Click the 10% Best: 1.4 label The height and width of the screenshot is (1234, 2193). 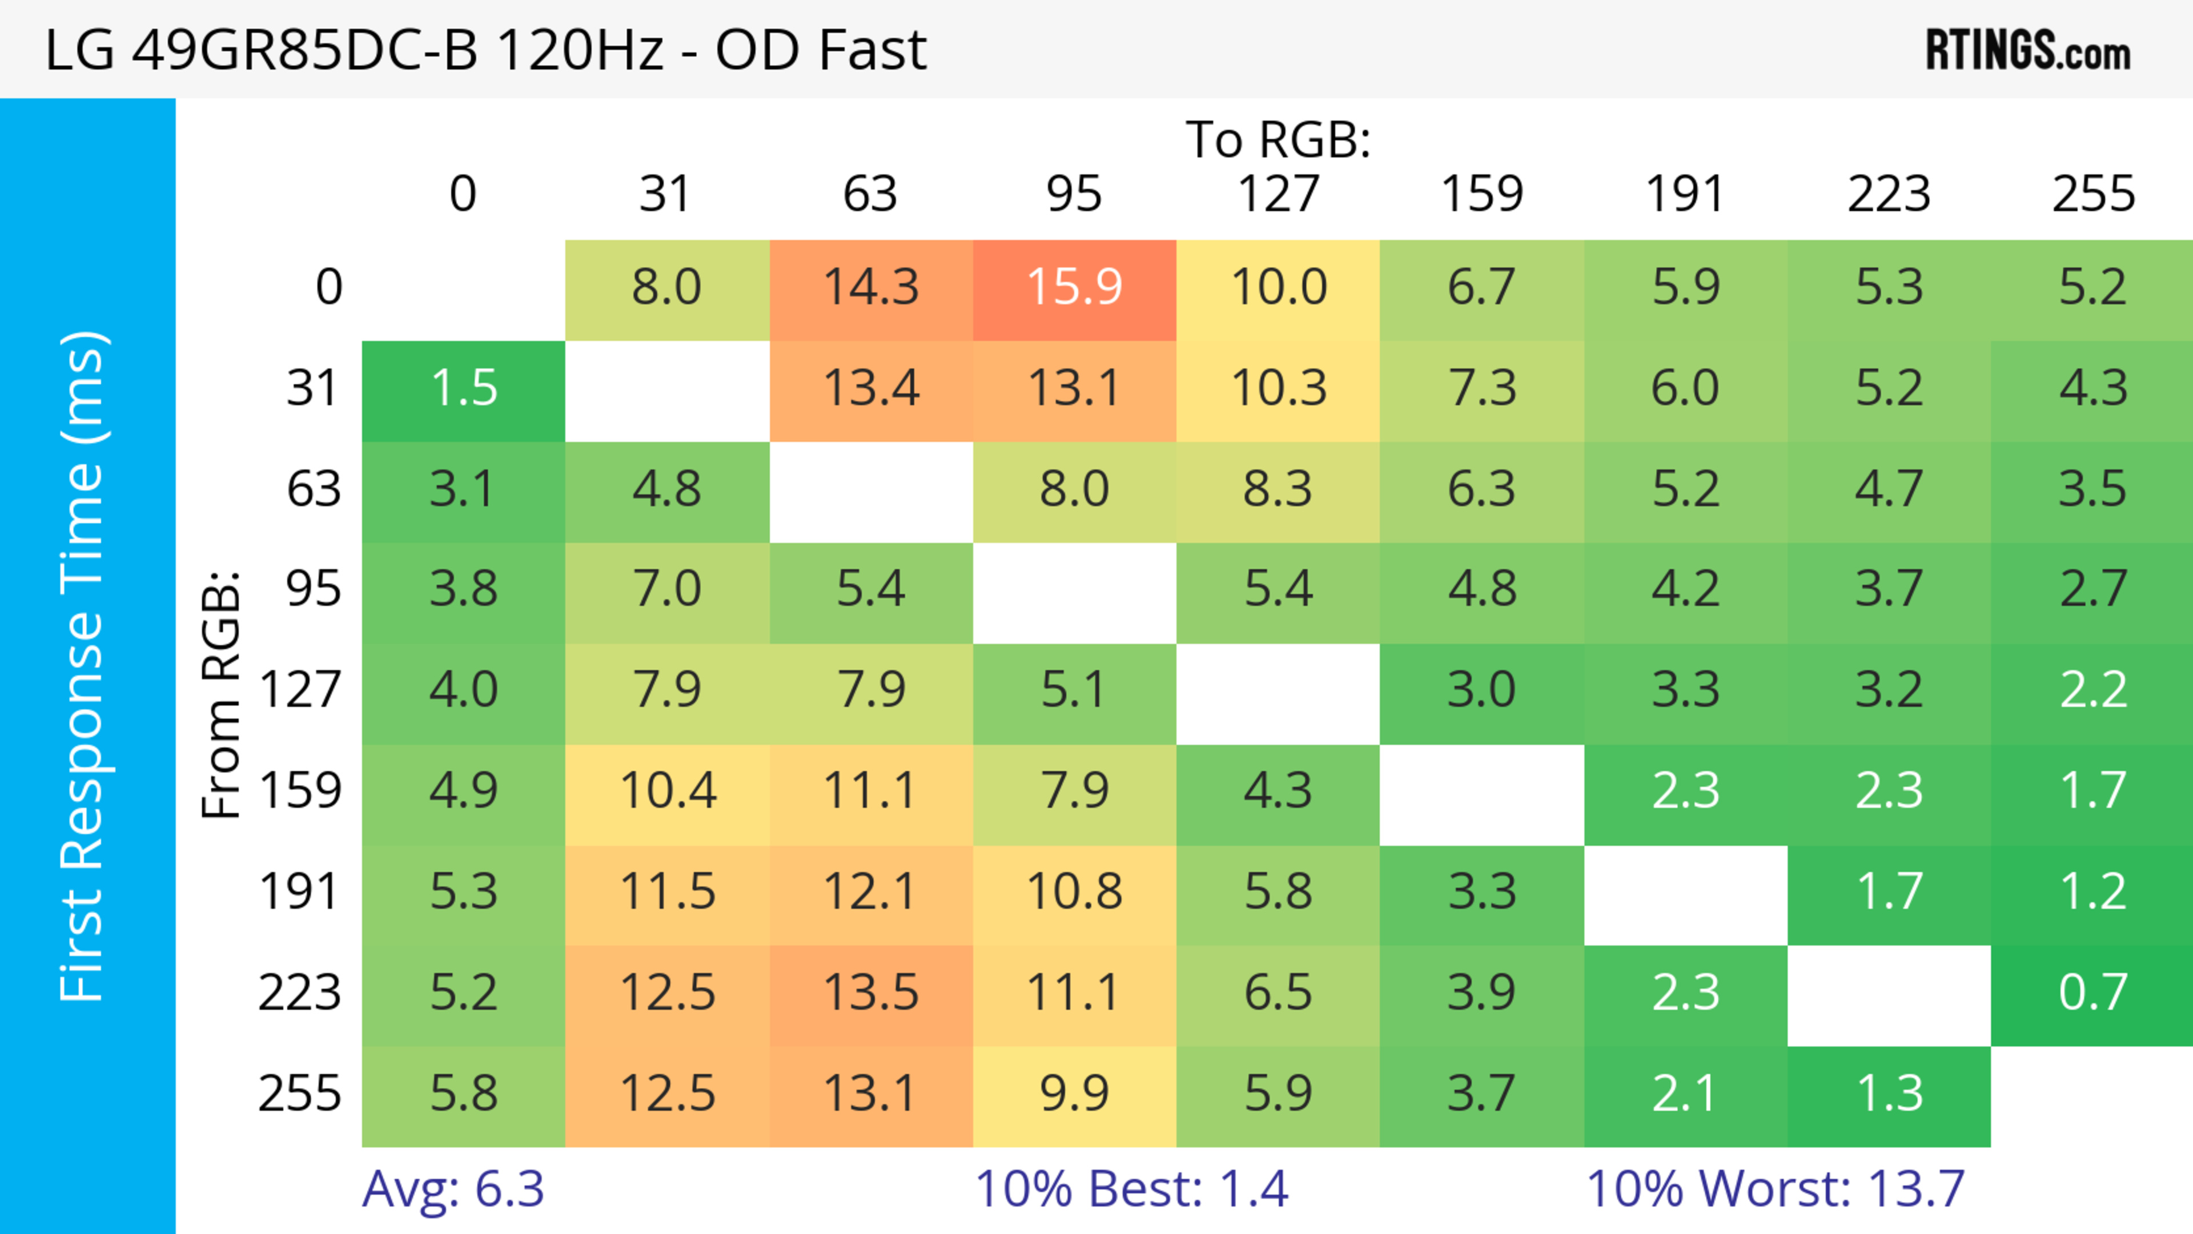click(1131, 1189)
